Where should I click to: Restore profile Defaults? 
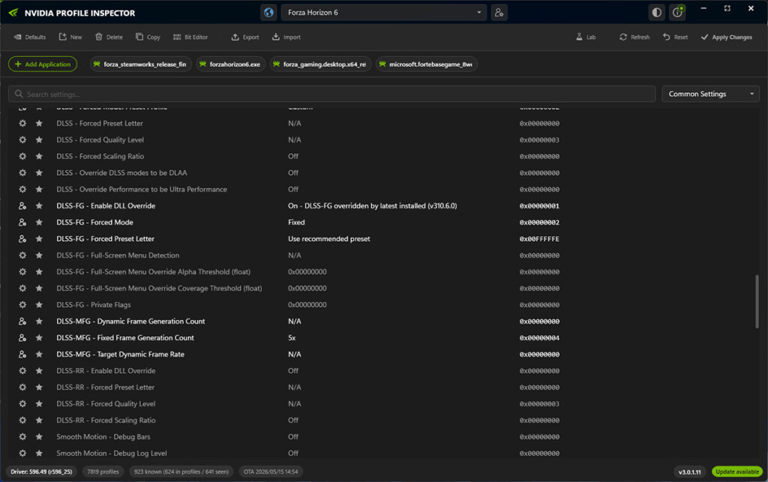tap(30, 38)
